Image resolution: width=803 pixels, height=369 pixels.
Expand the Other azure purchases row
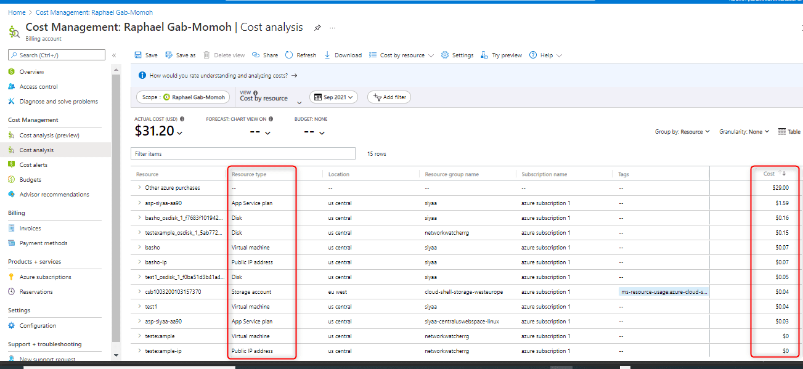pos(140,187)
